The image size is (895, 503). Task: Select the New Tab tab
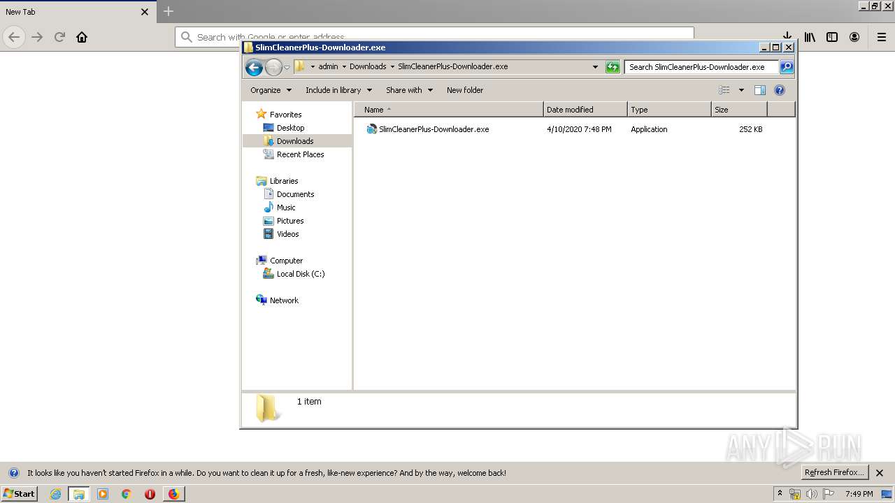click(x=77, y=12)
